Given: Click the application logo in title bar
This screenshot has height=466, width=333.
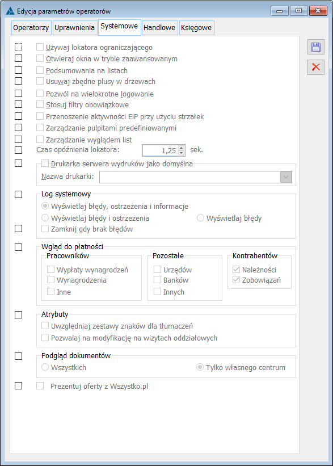Looking at the screenshot, I should tap(10, 11).
